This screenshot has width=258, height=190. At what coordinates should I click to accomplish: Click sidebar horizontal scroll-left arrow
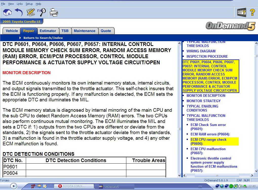pyautogui.click(x=185, y=176)
